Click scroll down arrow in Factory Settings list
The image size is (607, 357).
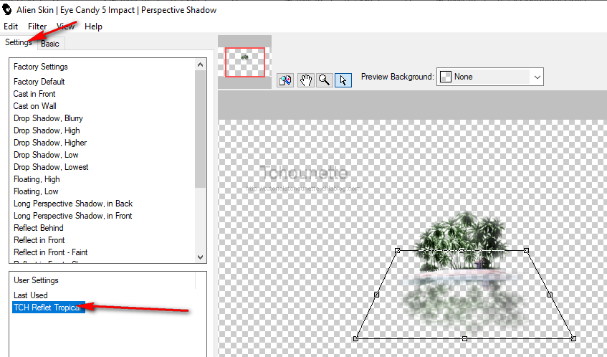click(x=201, y=256)
